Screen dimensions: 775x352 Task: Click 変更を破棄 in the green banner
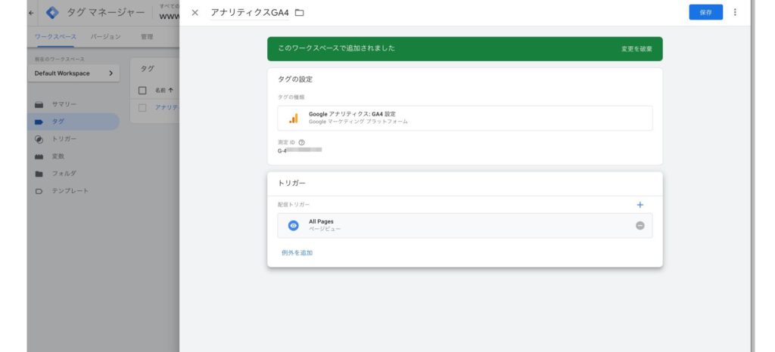tap(636, 49)
